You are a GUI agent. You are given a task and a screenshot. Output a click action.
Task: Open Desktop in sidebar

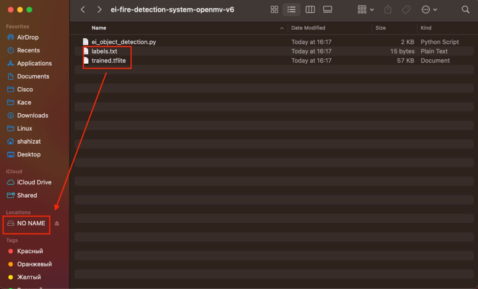[29, 154]
